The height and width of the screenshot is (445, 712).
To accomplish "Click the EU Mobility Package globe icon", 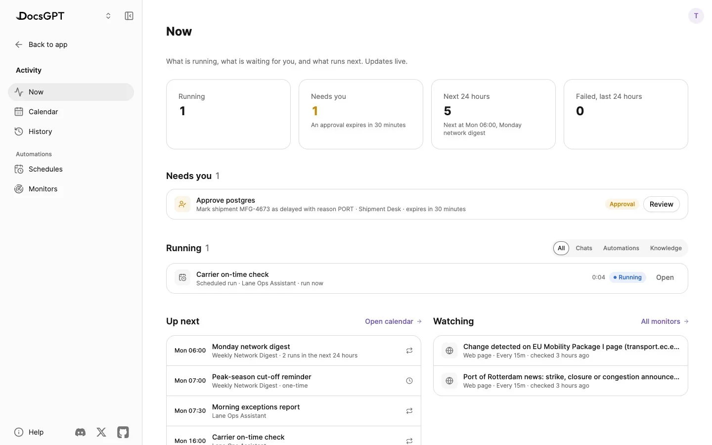I will [x=449, y=351].
